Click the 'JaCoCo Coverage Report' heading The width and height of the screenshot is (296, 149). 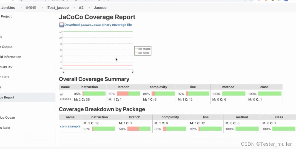(x=97, y=17)
